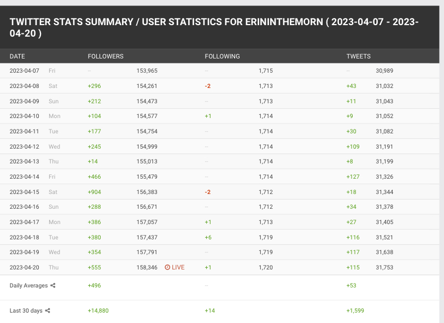Click the tweet count 31,753
Viewport: 444px width, 323px height.
(384, 267)
